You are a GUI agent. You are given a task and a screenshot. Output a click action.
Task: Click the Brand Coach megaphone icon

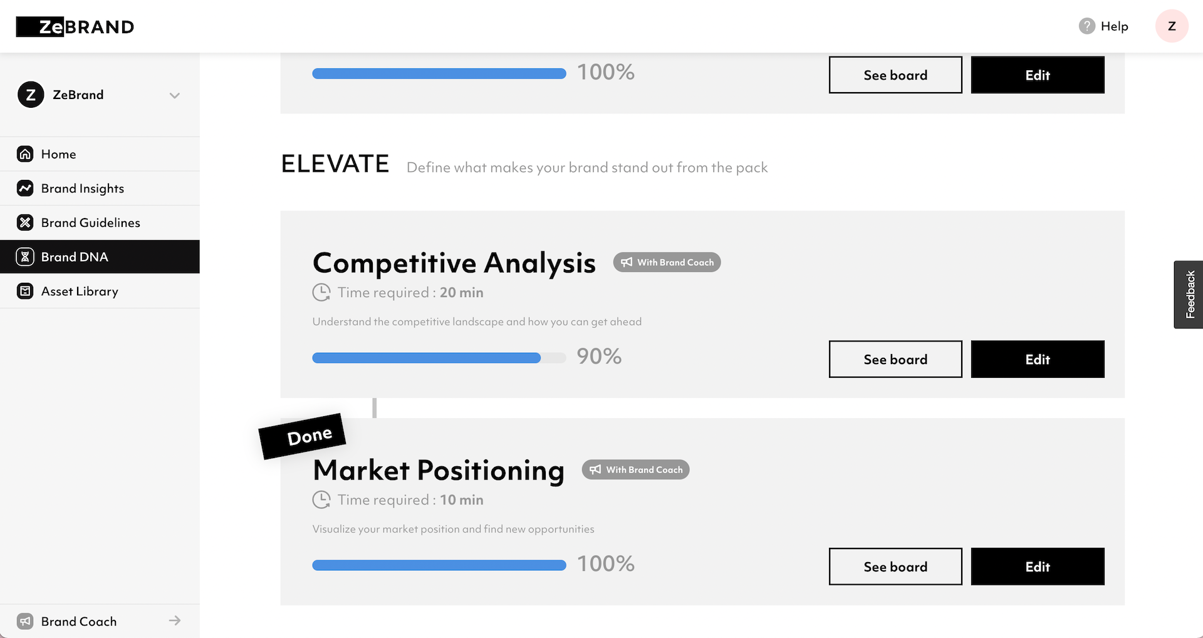click(x=25, y=621)
